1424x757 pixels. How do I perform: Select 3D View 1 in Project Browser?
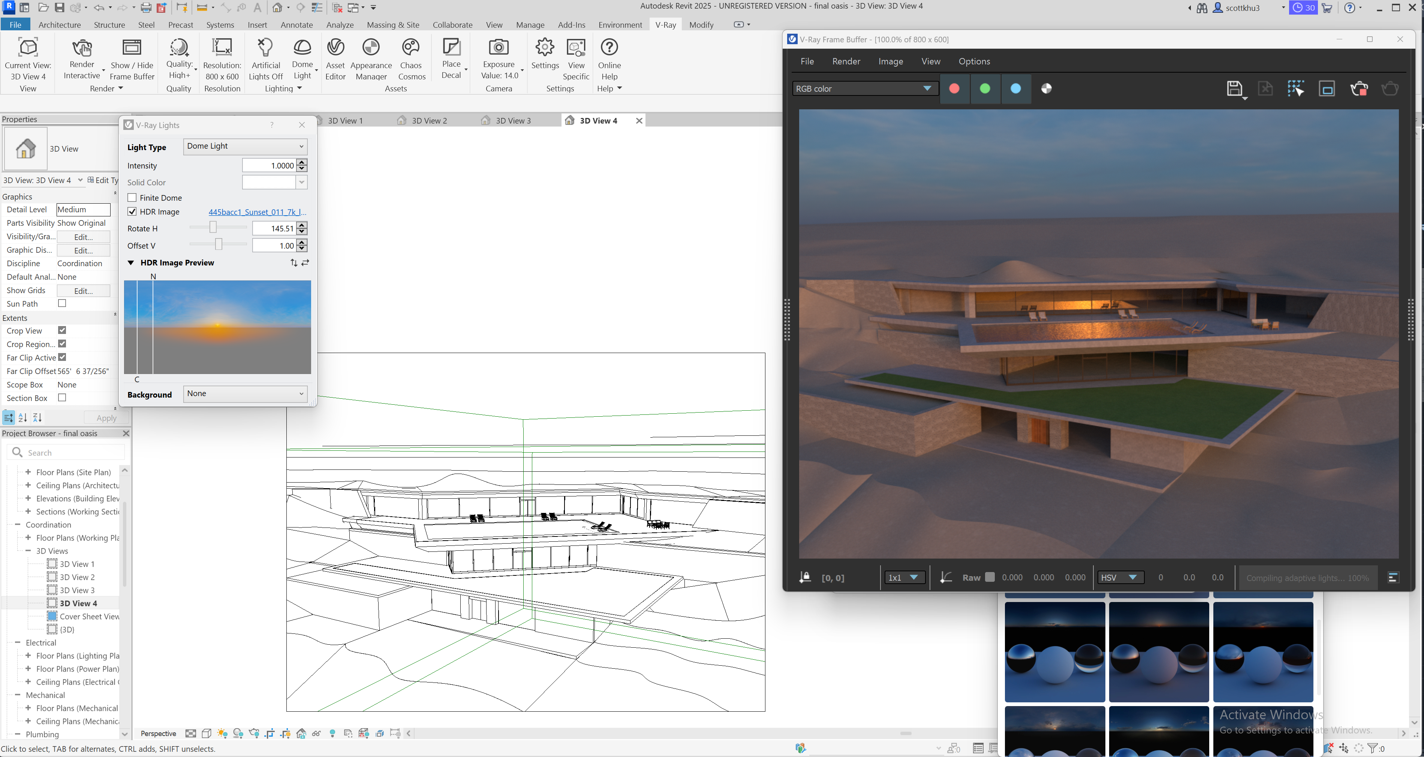click(x=77, y=564)
